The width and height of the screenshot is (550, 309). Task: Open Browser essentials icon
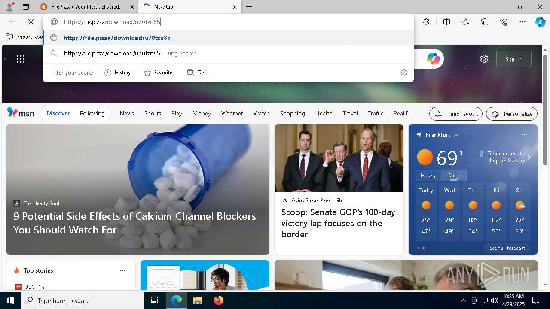(504, 22)
